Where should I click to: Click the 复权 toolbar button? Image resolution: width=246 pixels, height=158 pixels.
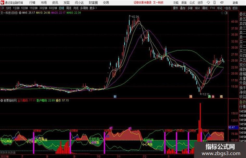175,8
